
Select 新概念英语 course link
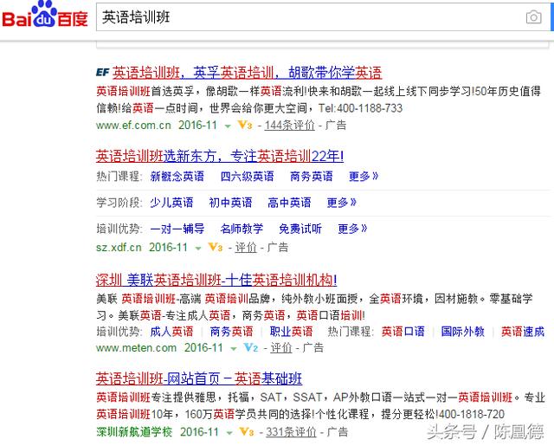[177, 176]
